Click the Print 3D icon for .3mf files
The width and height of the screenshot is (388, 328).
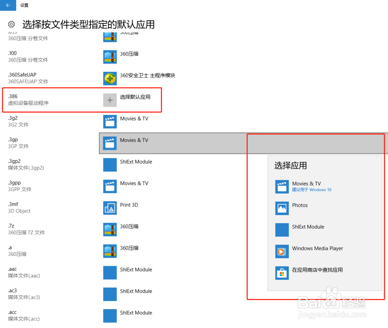point(110,208)
